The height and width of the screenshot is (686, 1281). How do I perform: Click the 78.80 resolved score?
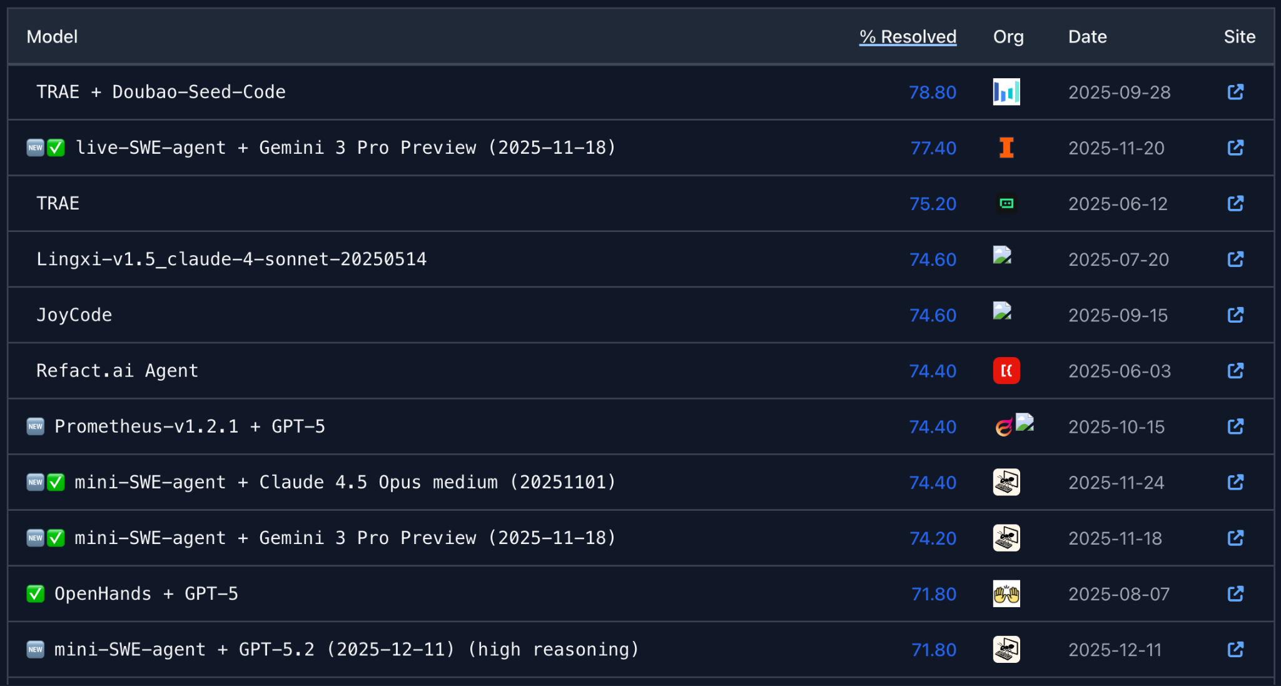coord(932,93)
